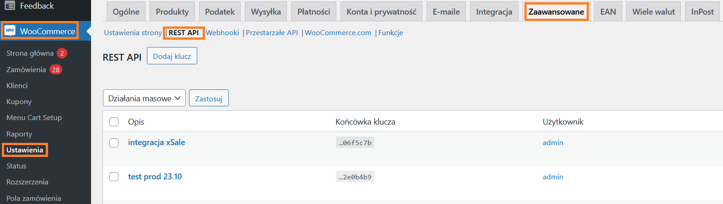Viewport: 723px width, 204px height.
Task: Click the WooCommerce logo icon
Action: [10, 31]
